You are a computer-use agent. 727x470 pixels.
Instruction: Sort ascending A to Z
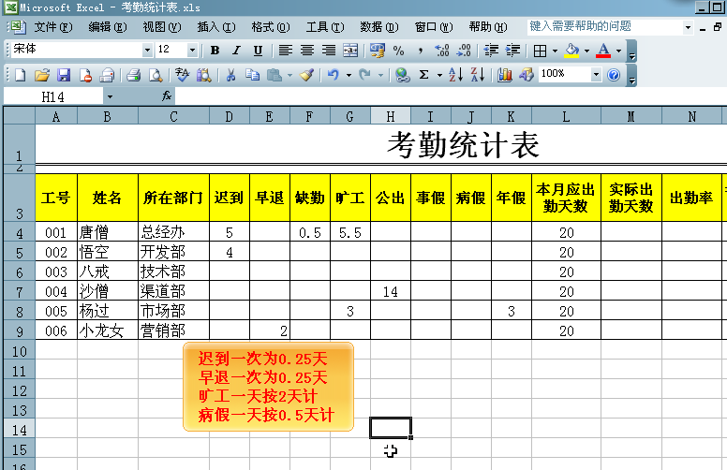[455, 75]
